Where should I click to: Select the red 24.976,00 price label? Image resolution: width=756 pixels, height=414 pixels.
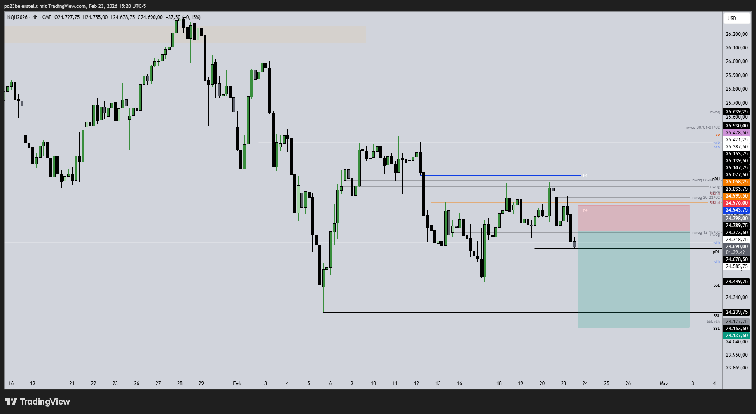(736, 203)
